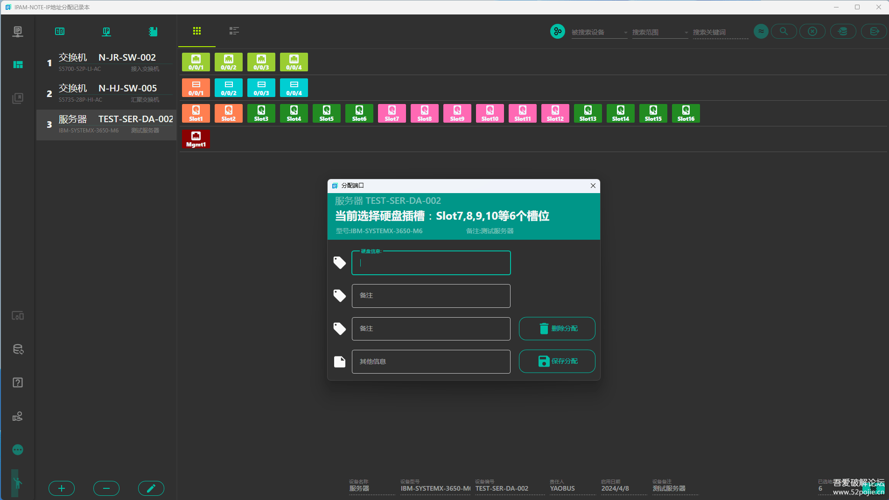Select pink disk slot Slot10
The height and width of the screenshot is (500, 889).
point(490,113)
